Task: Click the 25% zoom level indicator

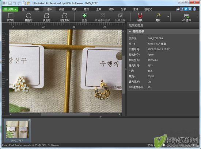Action: (150, 145)
